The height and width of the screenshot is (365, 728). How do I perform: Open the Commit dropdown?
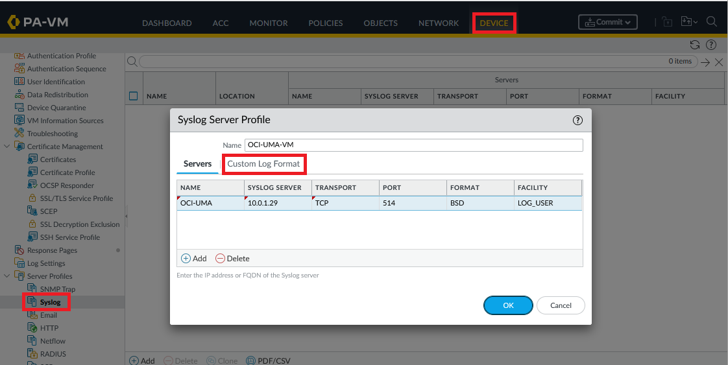coord(607,22)
